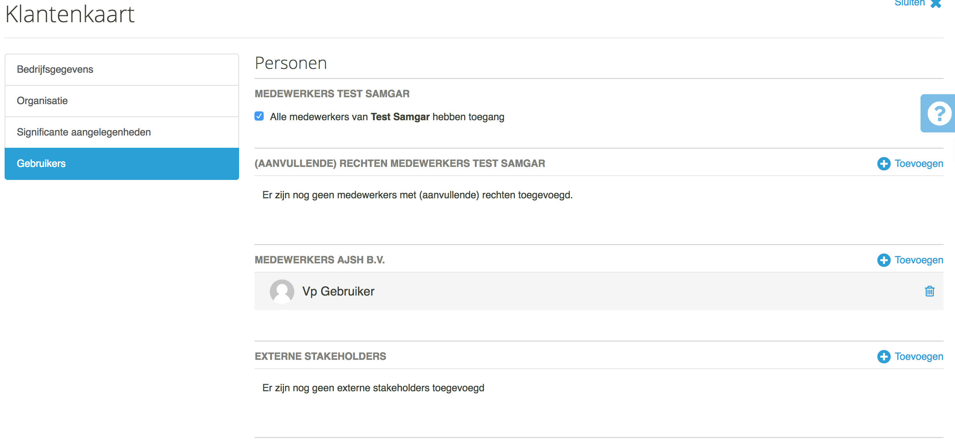Open the Bedrijfsgegevens tab
955x441 pixels.
point(122,70)
